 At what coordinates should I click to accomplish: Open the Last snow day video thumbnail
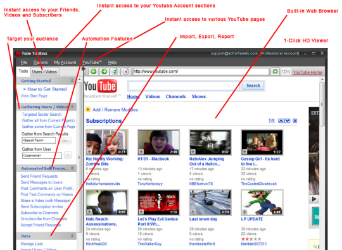[210, 203]
